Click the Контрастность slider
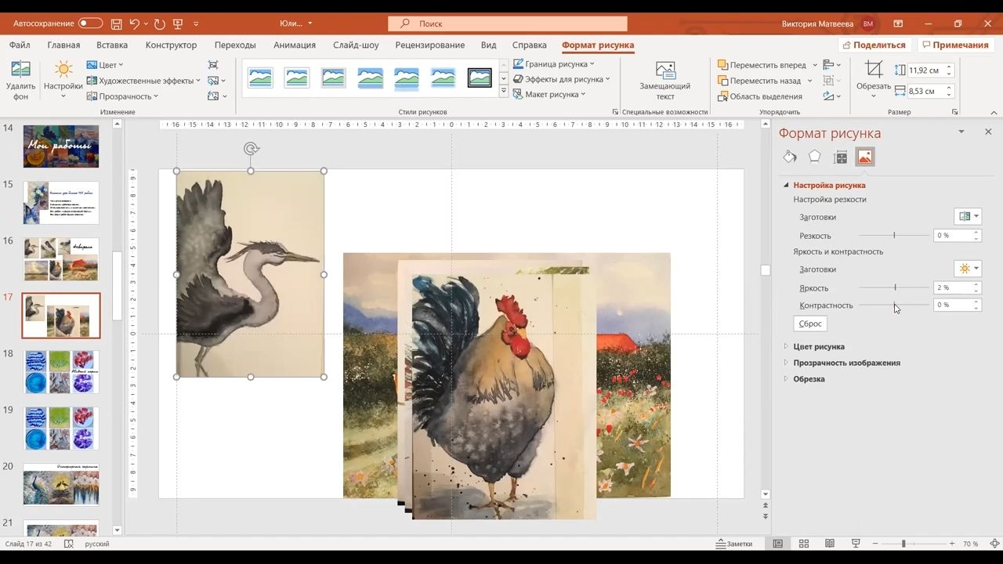Image resolution: width=1003 pixels, height=564 pixels. 895,305
